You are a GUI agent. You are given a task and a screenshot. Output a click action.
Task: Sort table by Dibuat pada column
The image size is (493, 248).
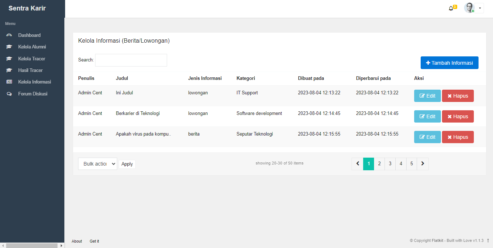[311, 78]
